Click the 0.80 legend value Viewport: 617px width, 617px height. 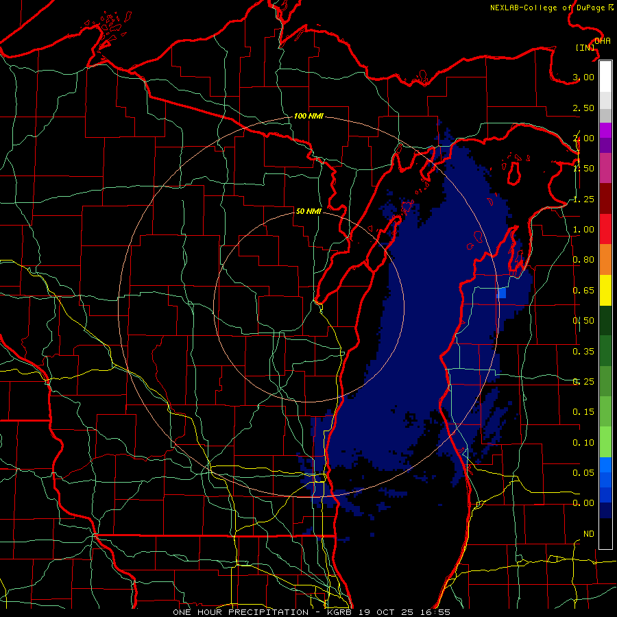(x=583, y=260)
